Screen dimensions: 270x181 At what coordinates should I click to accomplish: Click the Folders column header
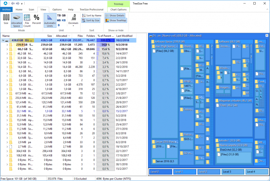click(x=91, y=36)
